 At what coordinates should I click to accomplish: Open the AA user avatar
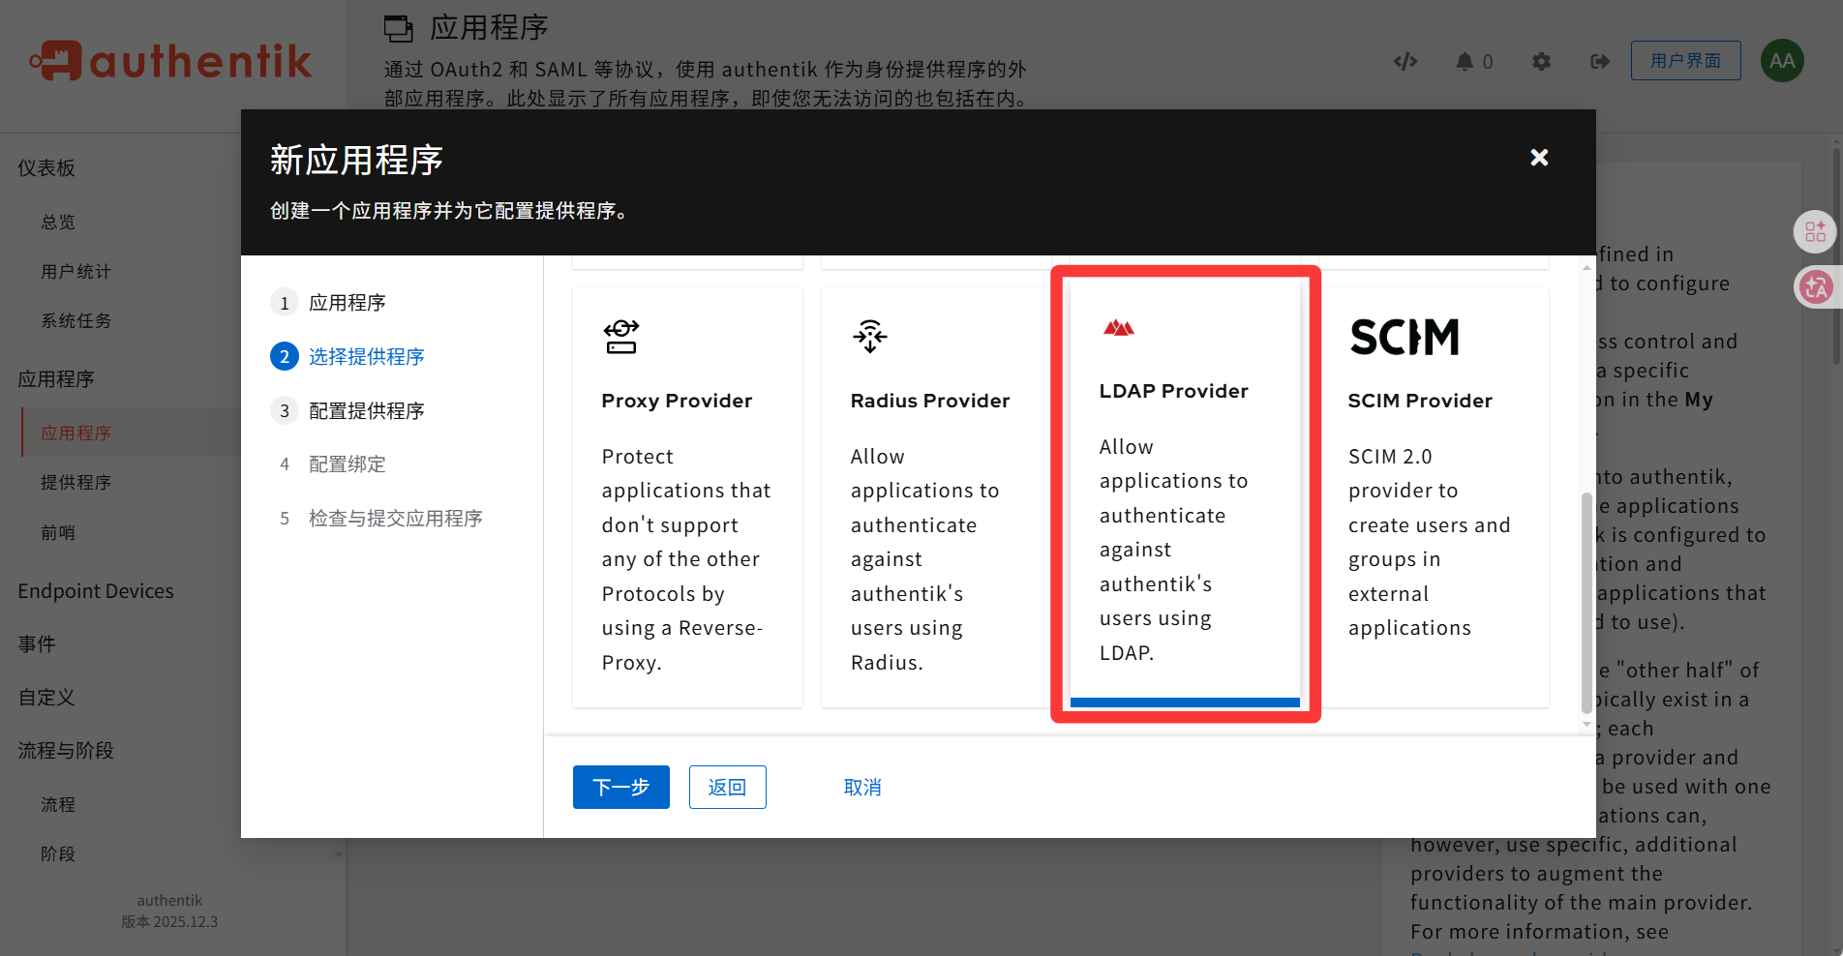(x=1781, y=61)
